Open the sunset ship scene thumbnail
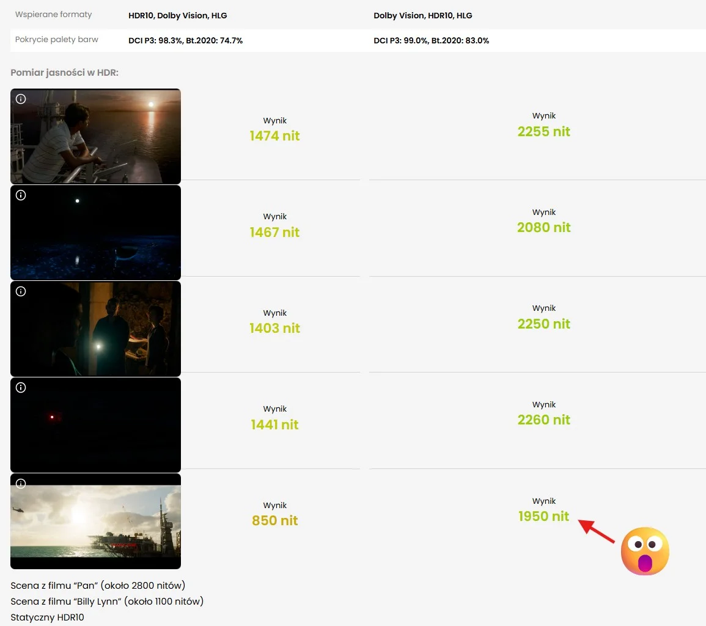 tap(95, 136)
